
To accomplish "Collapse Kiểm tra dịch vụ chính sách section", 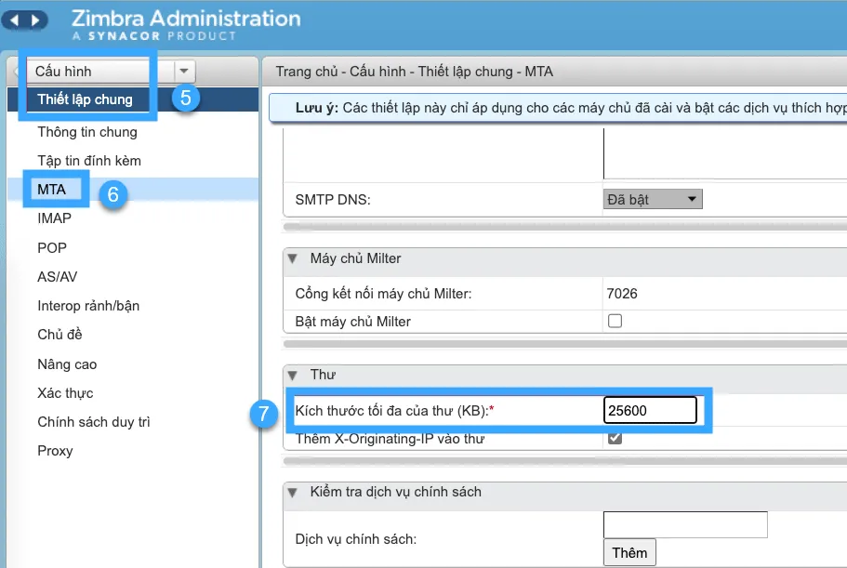I will (292, 492).
